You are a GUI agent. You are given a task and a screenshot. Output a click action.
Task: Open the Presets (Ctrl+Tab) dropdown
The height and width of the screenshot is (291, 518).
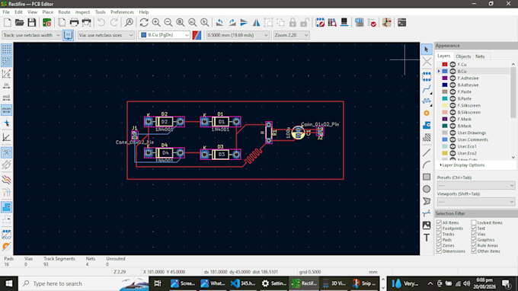pyautogui.click(x=475, y=185)
